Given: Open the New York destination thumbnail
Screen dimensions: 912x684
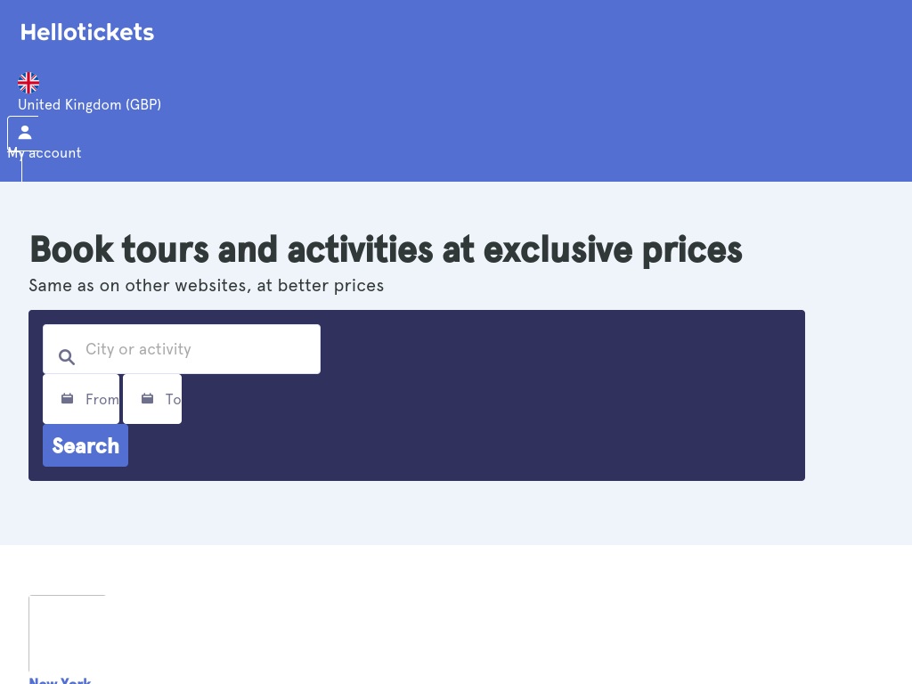Looking at the screenshot, I should pyautogui.click(x=67, y=633).
